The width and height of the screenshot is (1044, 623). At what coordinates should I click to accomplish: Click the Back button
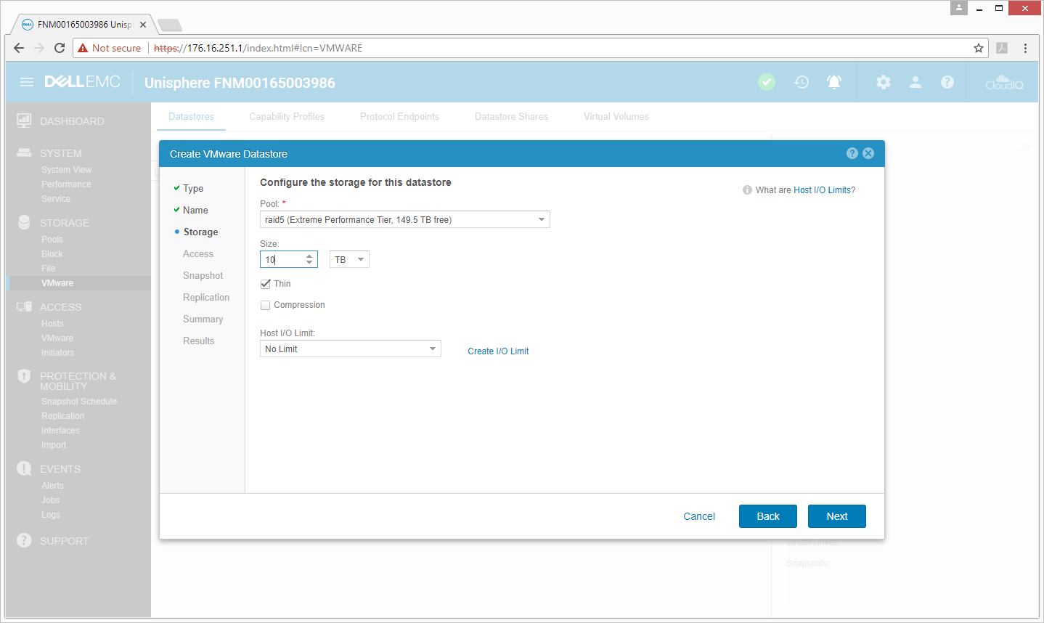coord(768,516)
